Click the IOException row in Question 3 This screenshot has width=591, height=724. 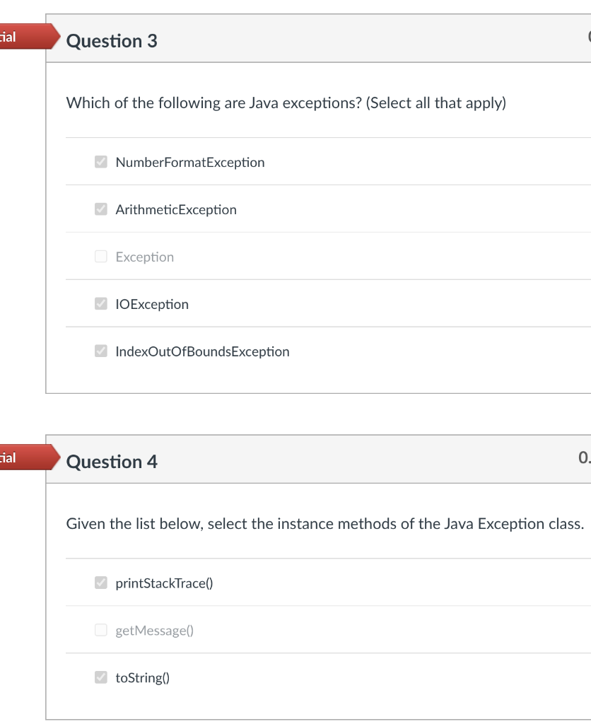click(318, 303)
